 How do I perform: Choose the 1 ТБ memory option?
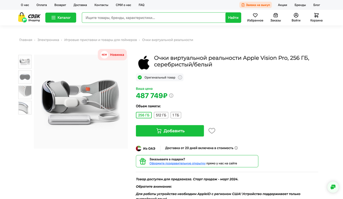[x=176, y=115]
